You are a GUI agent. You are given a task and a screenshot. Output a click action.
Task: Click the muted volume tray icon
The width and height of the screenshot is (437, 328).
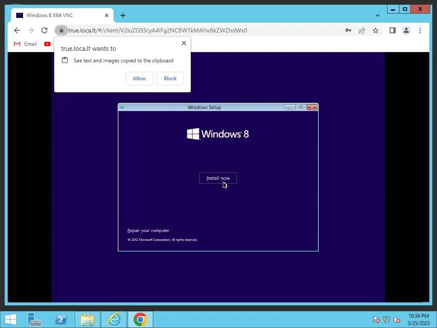click(x=397, y=319)
